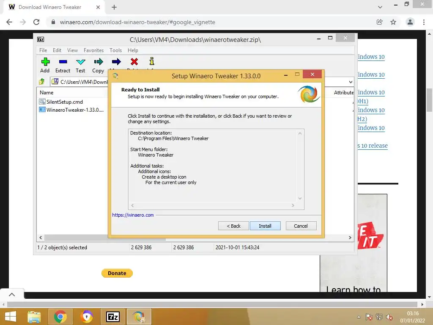Click the webpage vertical scrollbar thumb

click(x=429, y=100)
